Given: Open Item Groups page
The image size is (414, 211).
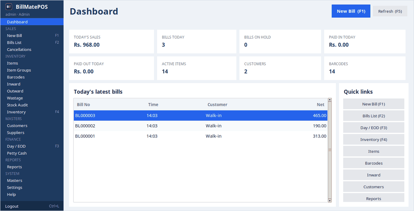Looking at the screenshot, I should click(x=32, y=70).
